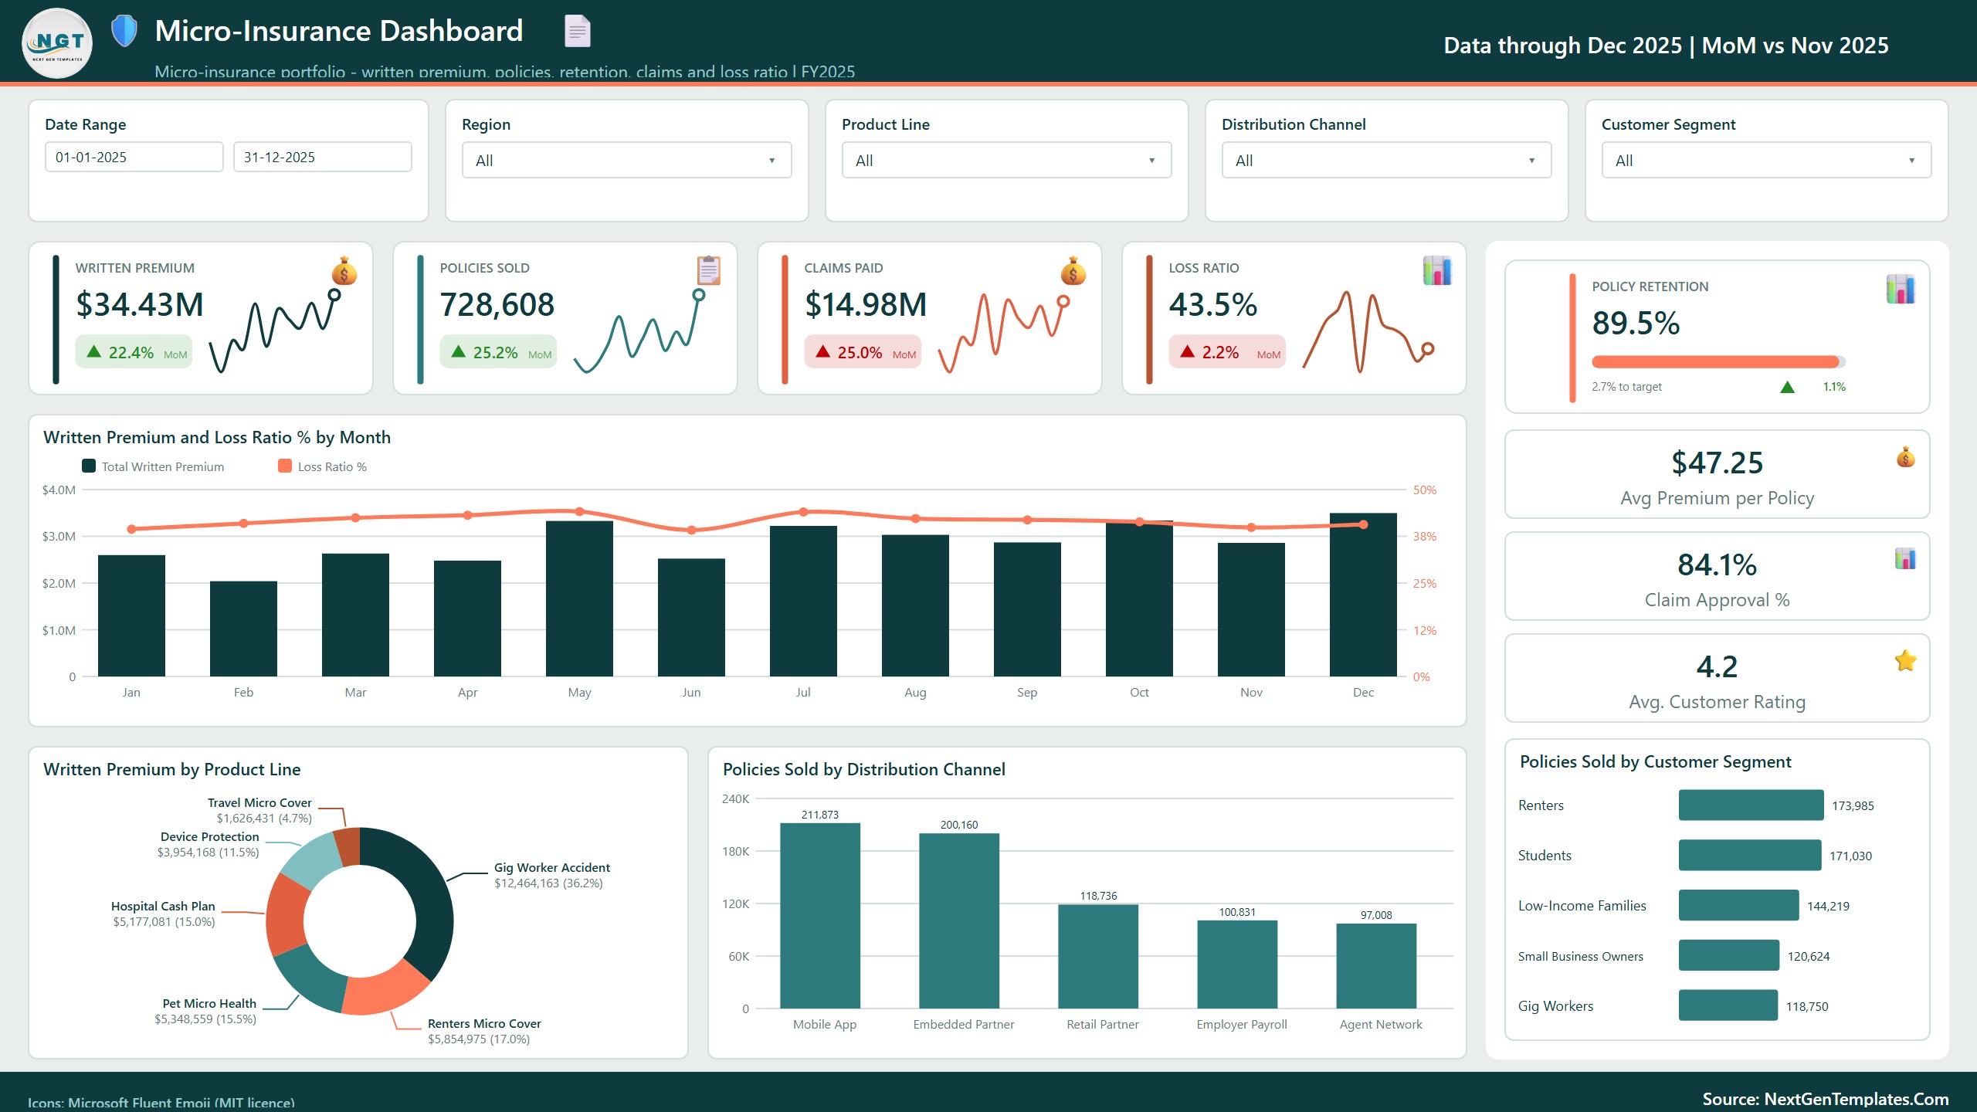Click bar chart icon on Loss Ratio card

(x=1437, y=271)
